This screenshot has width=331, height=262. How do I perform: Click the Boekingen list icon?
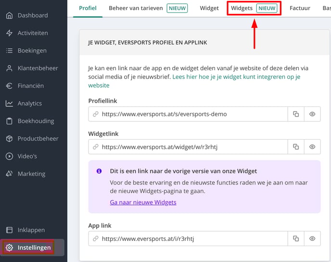pyautogui.click(x=9, y=51)
